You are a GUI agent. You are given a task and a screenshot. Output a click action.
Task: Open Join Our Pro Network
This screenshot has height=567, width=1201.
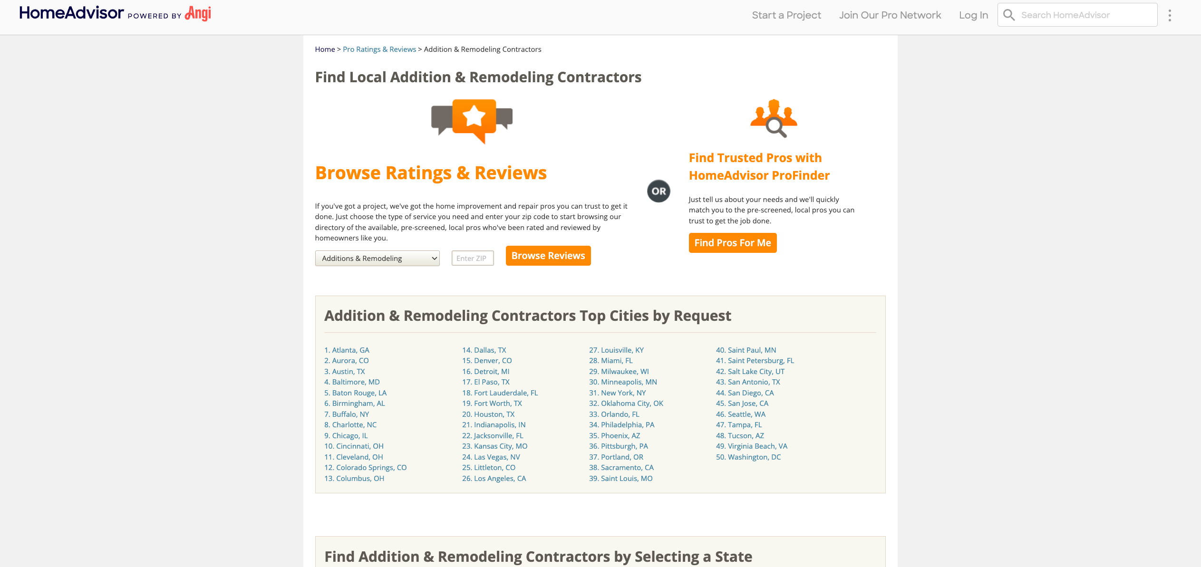pyautogui.click(x=890, y=15)
